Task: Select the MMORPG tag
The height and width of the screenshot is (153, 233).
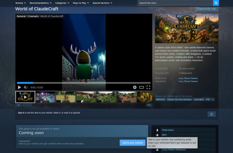Action: tap(160, 99)
